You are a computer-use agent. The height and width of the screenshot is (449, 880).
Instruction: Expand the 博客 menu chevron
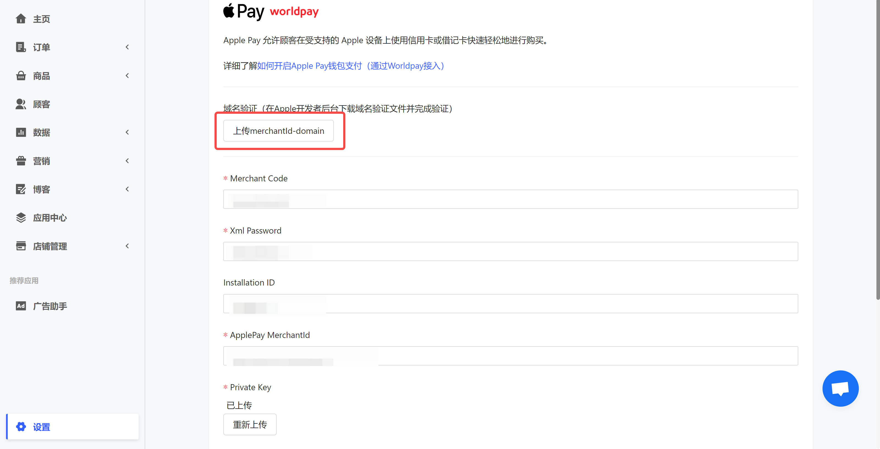(x=127, y=189)
